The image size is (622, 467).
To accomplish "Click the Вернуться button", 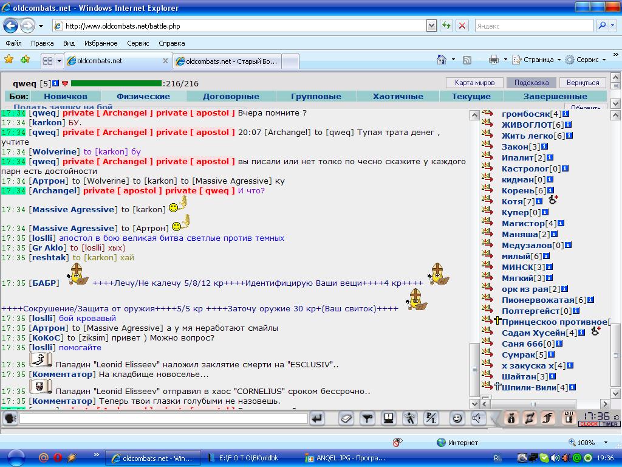I will [583, 83].
